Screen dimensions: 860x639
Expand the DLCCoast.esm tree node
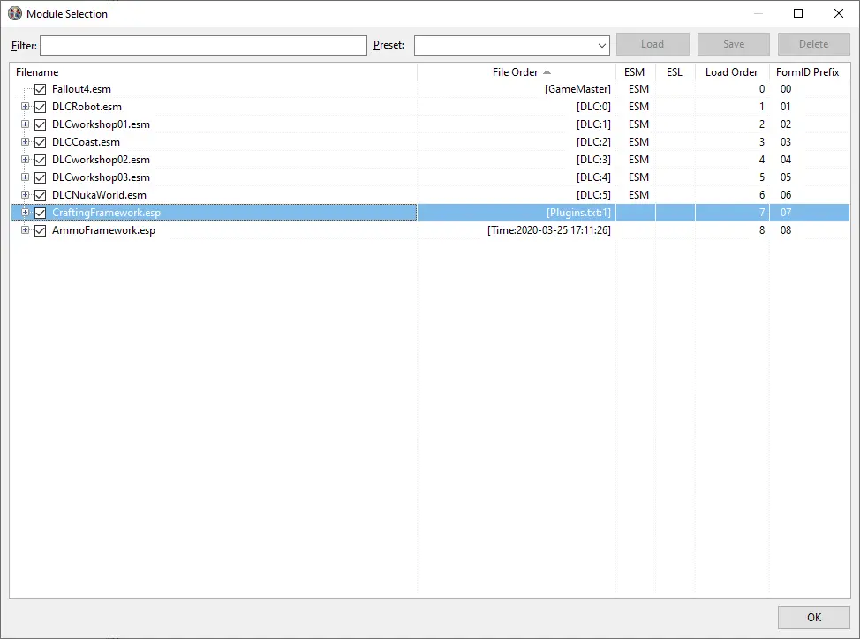26,141
